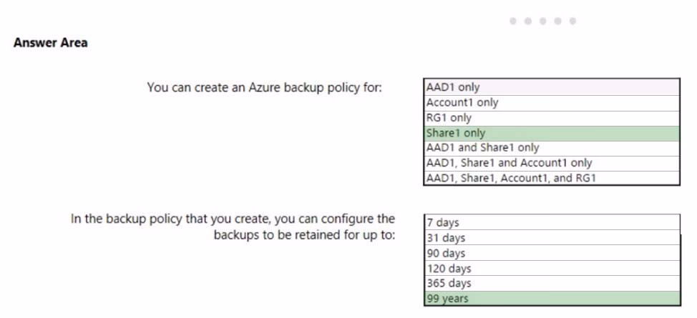Click the 'Answer Area' heading
Image resolution: width=697 pixels, height=318 pixels.
(51, 43)
